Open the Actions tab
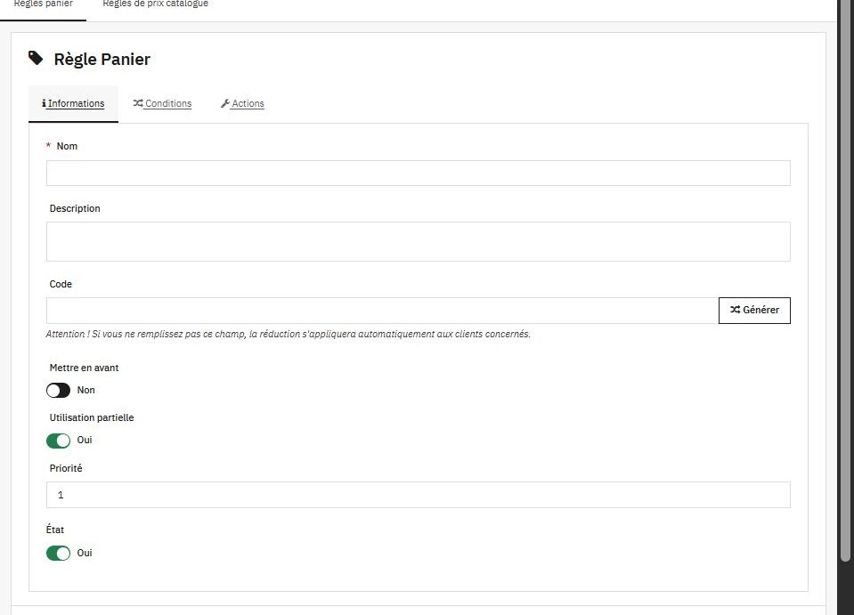The width and height of the screenshot is (854, 615). (x=242, y=103)
